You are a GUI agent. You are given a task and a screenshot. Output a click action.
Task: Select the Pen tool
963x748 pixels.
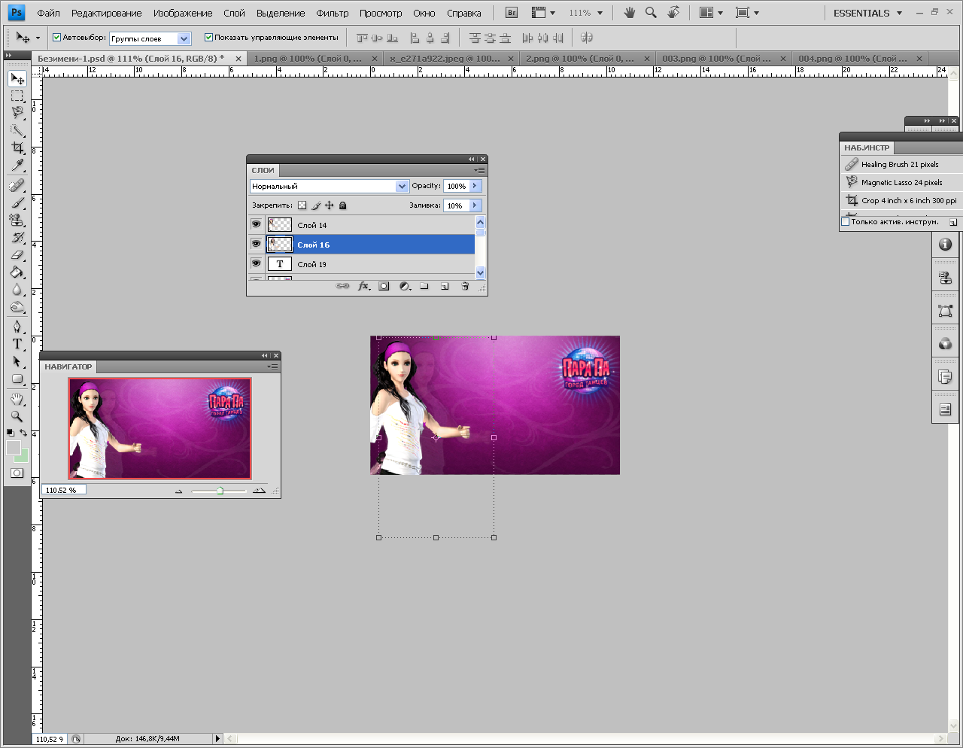click(x=17, y=327)
